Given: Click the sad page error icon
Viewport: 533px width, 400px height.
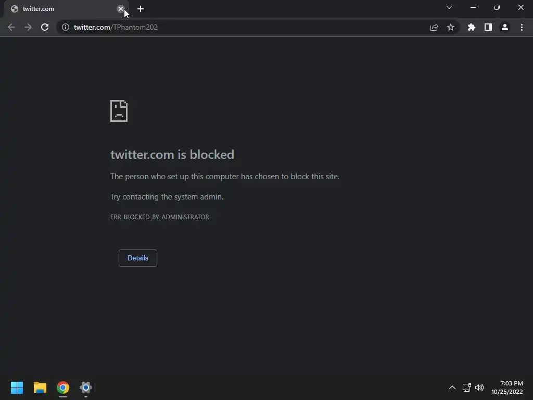Looking at the screenshot, I should [x=119, y=111].
